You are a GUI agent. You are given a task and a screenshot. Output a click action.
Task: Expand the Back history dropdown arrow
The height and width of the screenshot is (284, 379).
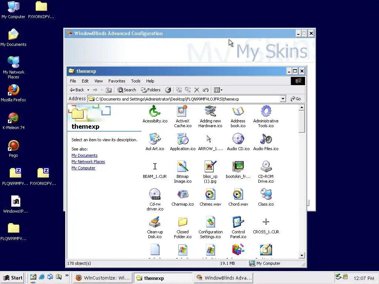(x=88, y=90)
